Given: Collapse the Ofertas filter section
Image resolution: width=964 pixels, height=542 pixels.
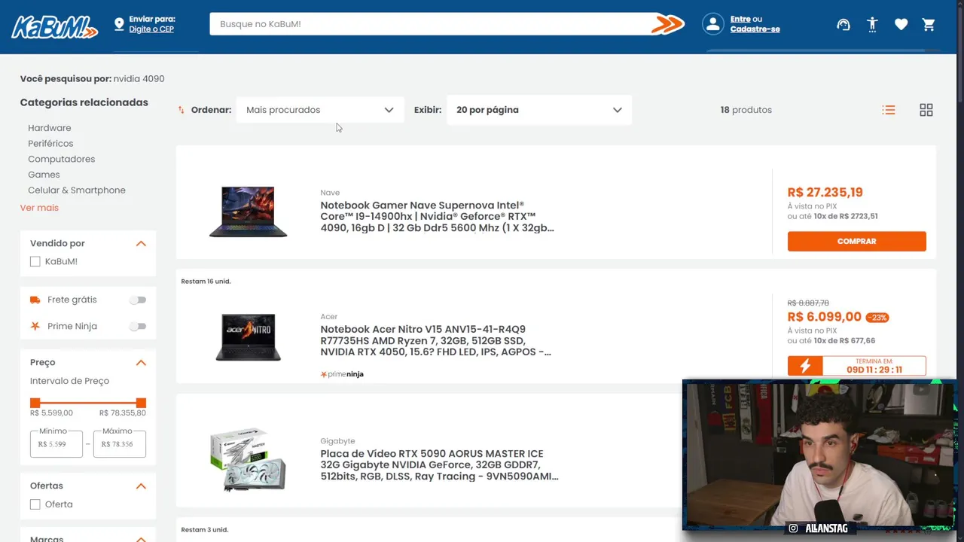Looking at the screenshot, I should tap(141, 486).
